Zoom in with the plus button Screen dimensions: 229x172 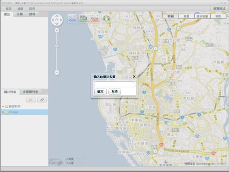click(x=57, y=30)
